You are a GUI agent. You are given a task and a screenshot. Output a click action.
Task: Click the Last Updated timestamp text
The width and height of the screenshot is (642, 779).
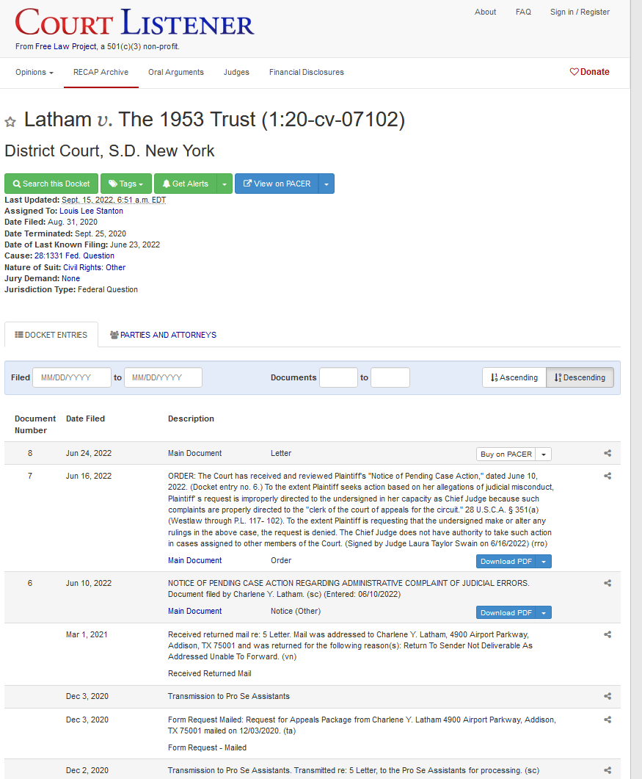[114, 200]
